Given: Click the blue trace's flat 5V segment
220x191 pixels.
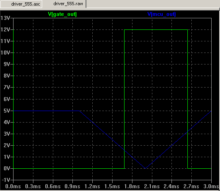Looking at the screenshot, I should 46,111.
